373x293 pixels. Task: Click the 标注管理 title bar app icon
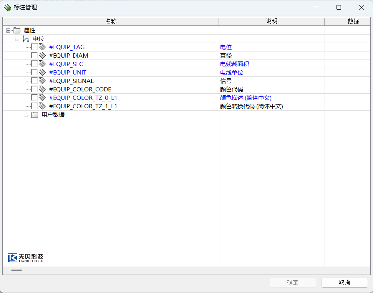7,7
